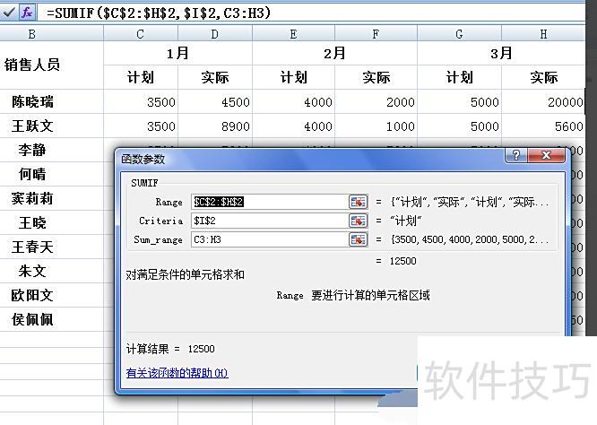Click the Insert Function fx icon
Screen dimensions: 597x425
tap(27, 13)
